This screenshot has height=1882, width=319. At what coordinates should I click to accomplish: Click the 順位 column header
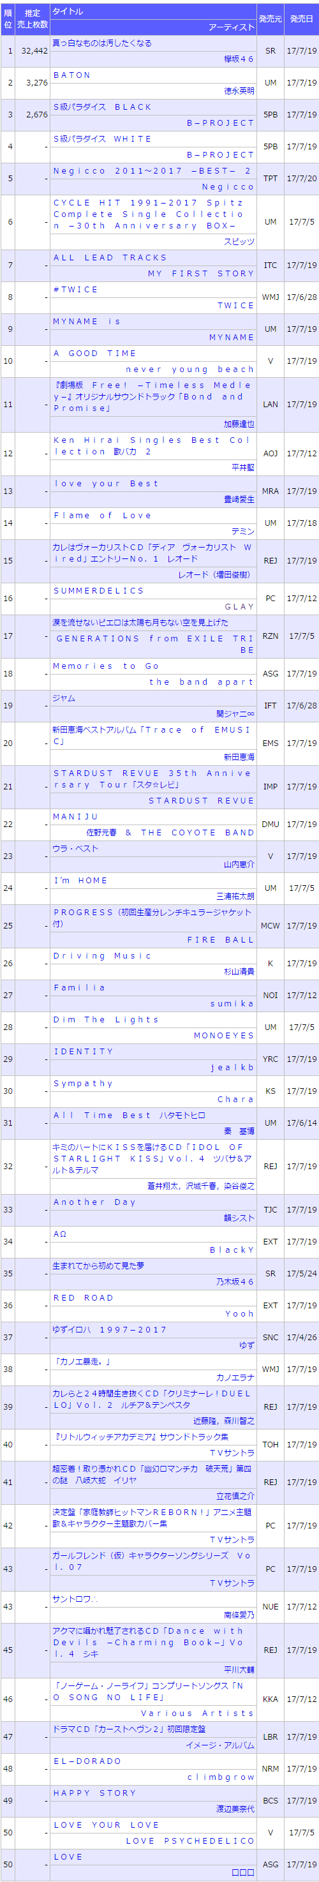[8, 19]
